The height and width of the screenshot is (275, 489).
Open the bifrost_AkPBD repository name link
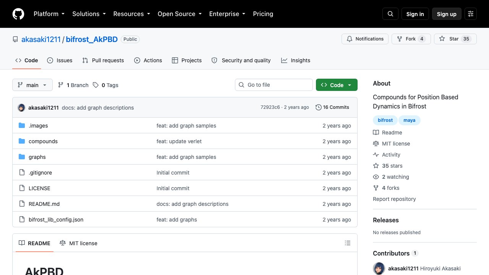(x=92, y=39)
